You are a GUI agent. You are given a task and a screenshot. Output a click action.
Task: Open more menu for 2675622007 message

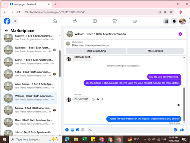[102, 99]
